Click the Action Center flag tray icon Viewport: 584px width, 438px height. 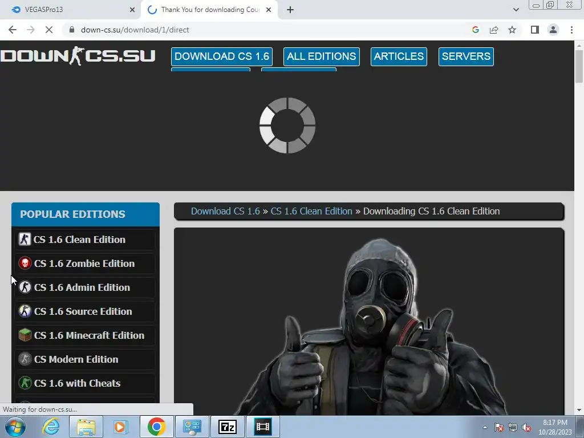499,428
